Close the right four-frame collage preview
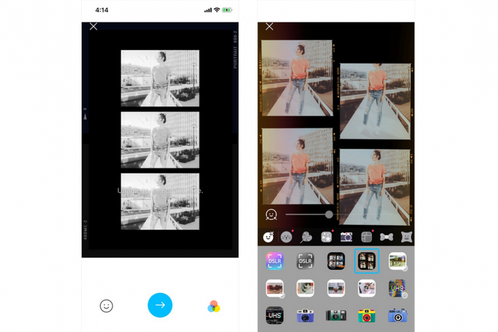The height and width of the screenshot is (332, 498). pos(270,27)
